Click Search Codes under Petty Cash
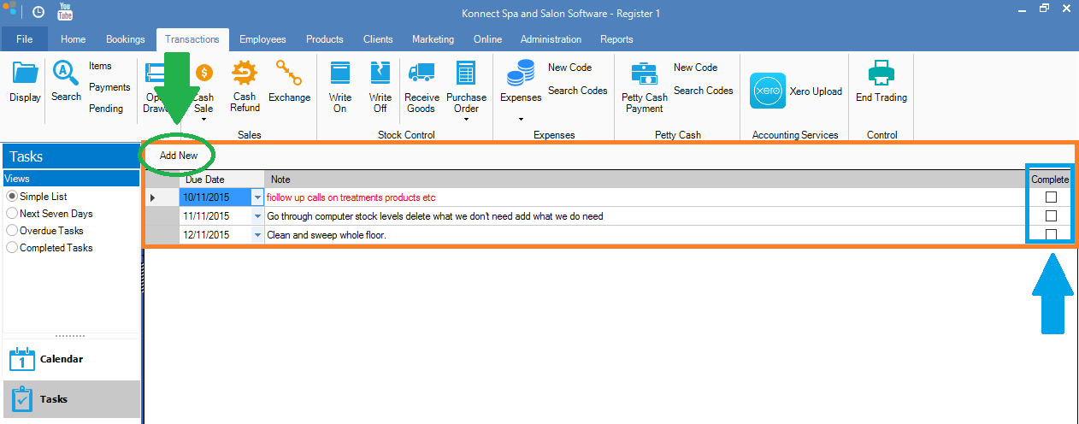 click(704, 91)
